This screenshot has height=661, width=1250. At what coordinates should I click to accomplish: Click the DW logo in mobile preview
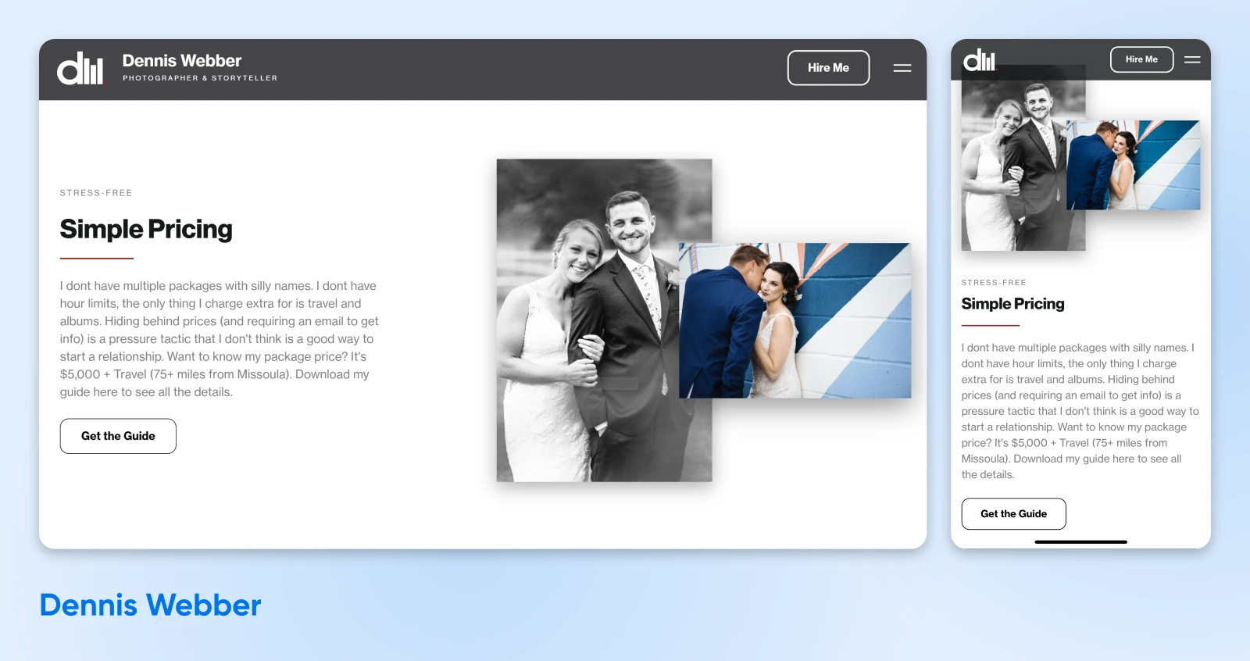979,60
